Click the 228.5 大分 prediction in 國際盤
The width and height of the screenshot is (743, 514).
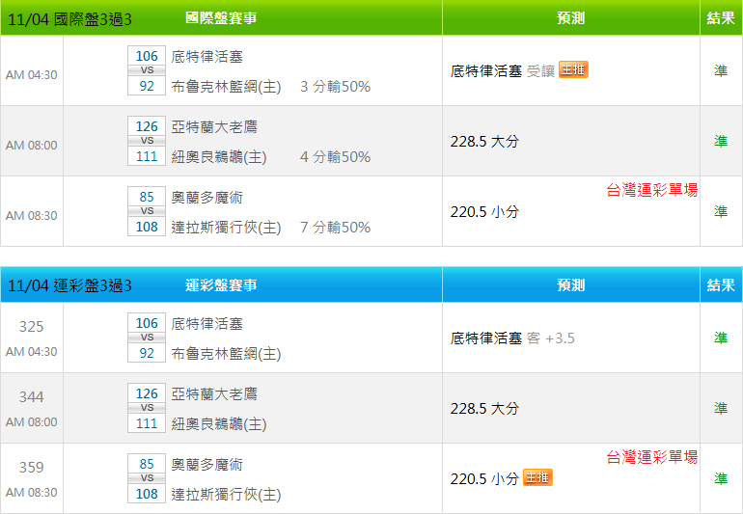(x=484, y=141)
